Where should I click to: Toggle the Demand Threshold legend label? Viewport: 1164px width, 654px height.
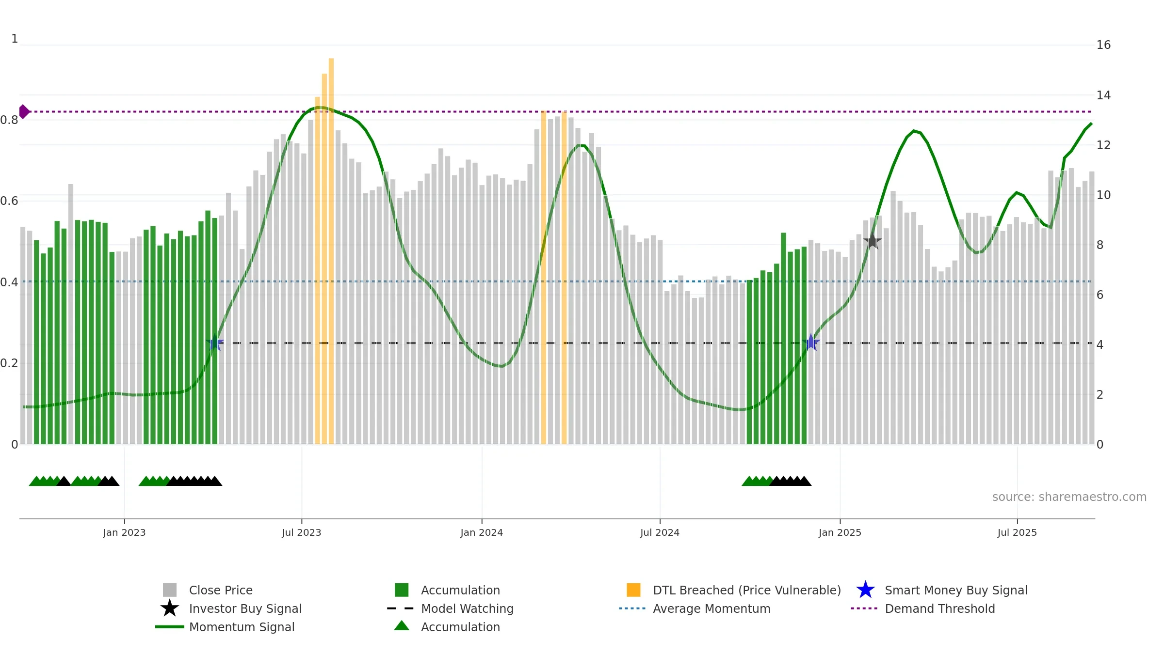point(940,608)
